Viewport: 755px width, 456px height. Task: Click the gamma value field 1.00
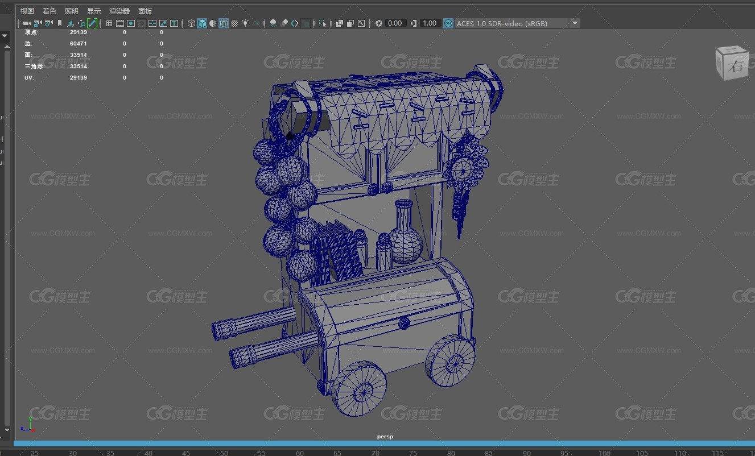click(x=430, y=23)
